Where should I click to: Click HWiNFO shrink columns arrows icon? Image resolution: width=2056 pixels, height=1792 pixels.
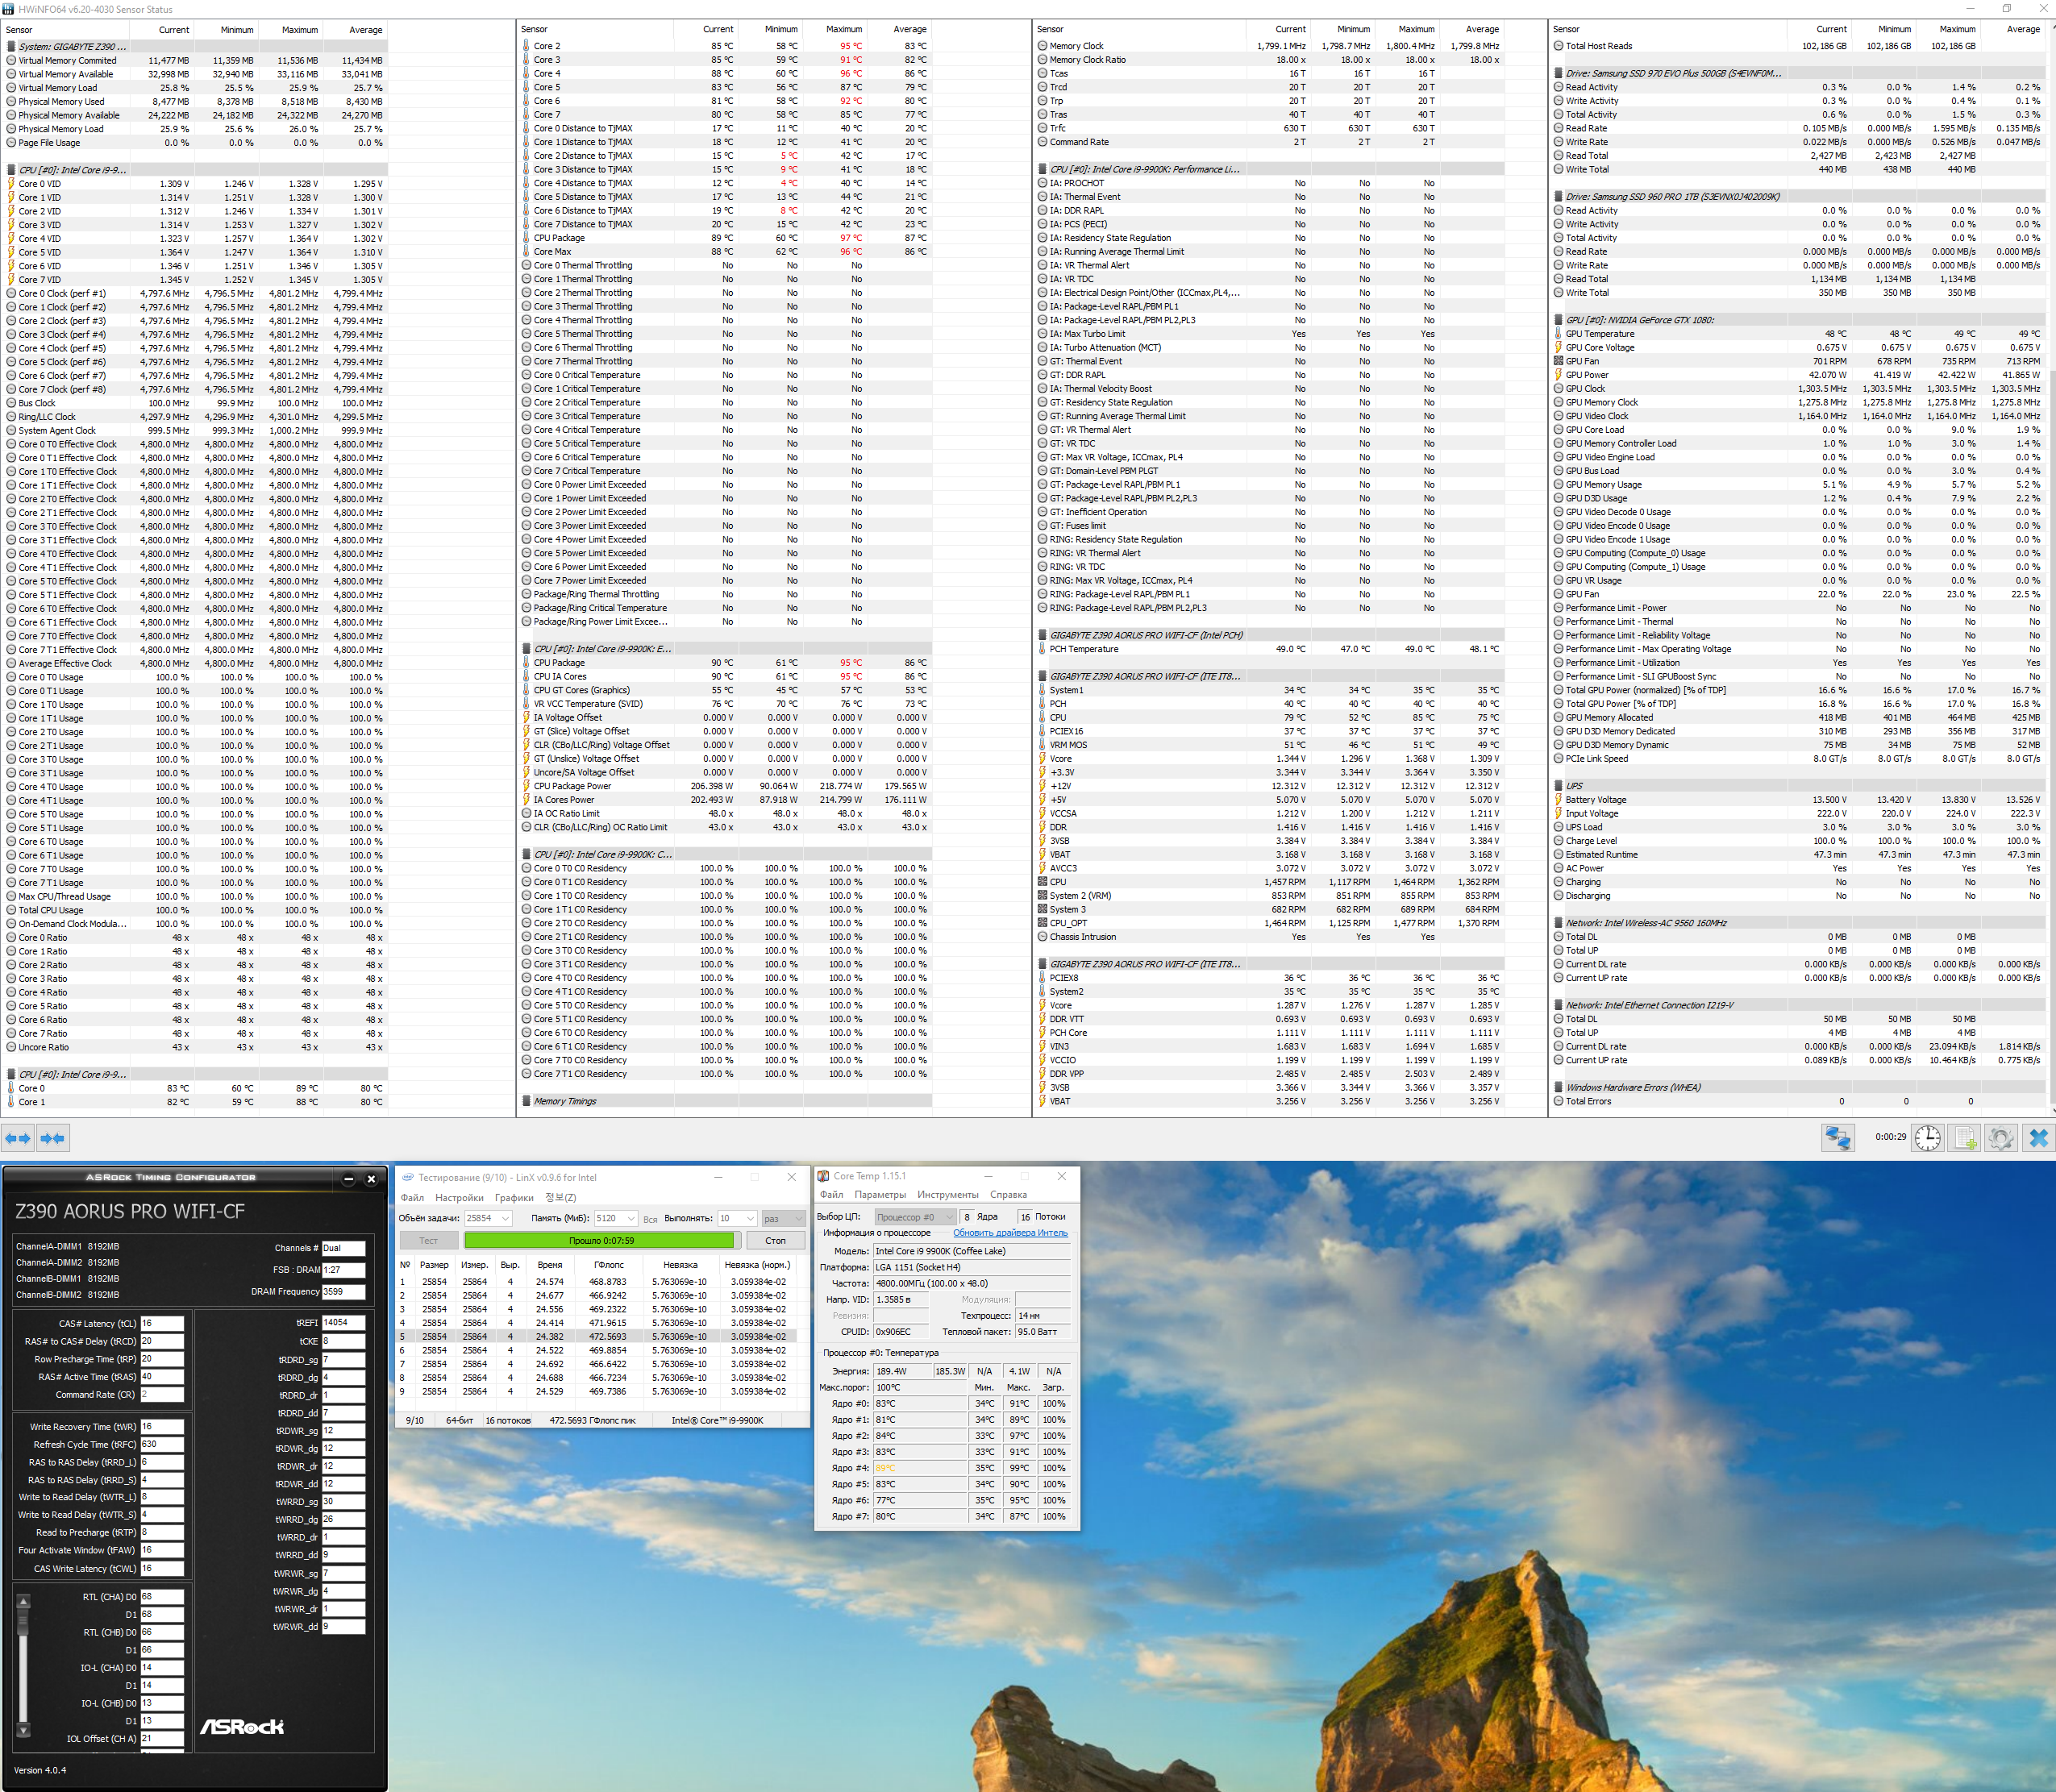(53, 1138)
